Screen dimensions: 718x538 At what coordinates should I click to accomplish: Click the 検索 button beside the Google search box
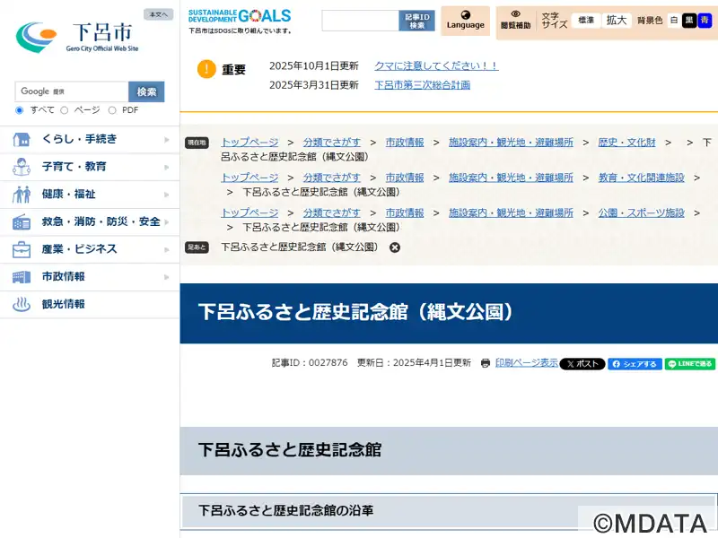pyautogui.click(x=146, y=92)
